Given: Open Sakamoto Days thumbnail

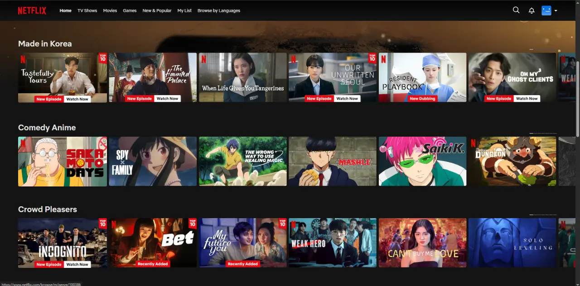Looking at the screenshot, I should pyautogui.click(x=63, y=162).
